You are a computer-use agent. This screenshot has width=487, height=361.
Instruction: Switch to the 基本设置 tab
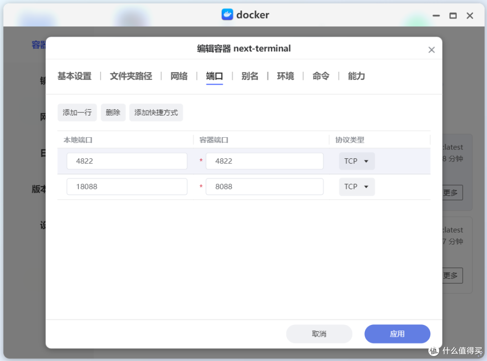74,76
